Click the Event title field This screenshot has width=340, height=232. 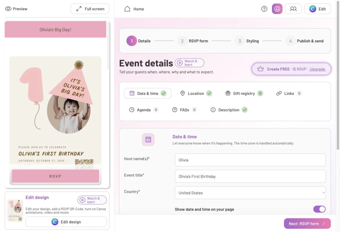pyautogui.click(x=250, y=176)
